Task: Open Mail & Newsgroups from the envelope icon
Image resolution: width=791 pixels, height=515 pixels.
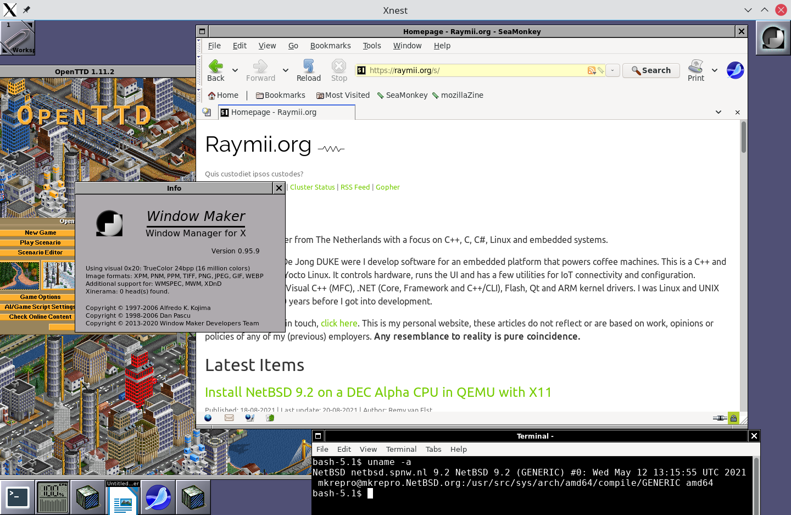Action: point(229,418)
